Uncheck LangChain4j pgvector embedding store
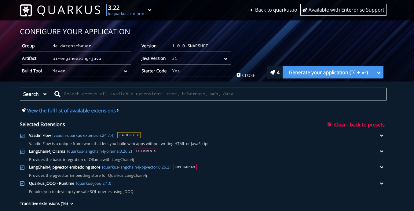The image size is (414, 211). 22,167
